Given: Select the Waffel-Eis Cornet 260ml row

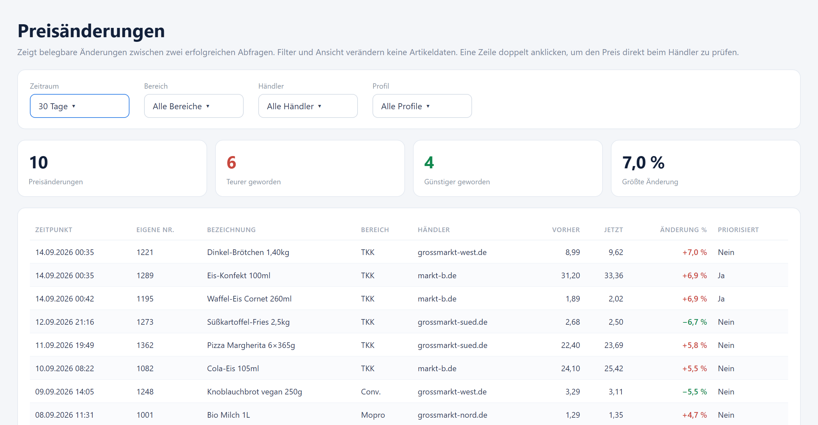Looking at the screenshot, I should click(x=409, y=298).
